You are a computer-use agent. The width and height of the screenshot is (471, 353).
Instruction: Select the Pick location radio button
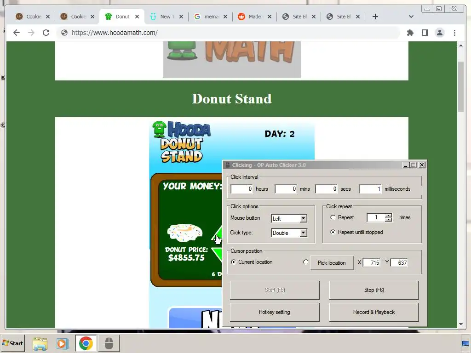(x=306, y=262)
